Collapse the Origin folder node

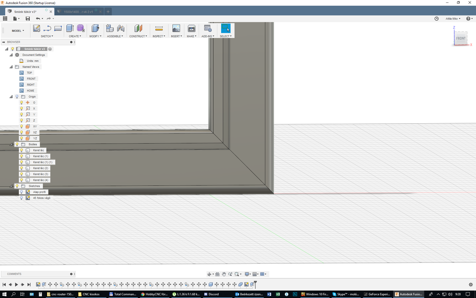click(x=11, y=97)
